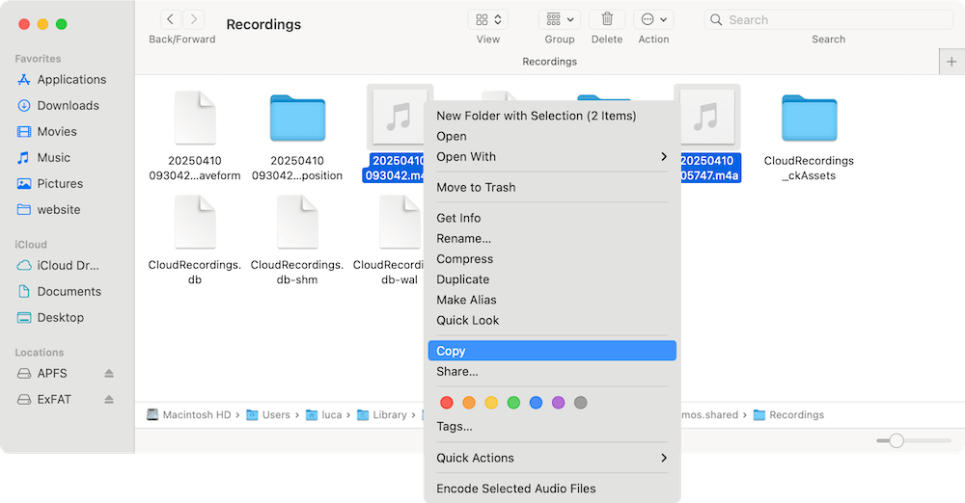Apply the yellow tag color
The height and width of the screenshot is (503, 965).
(x=491, y=403)
